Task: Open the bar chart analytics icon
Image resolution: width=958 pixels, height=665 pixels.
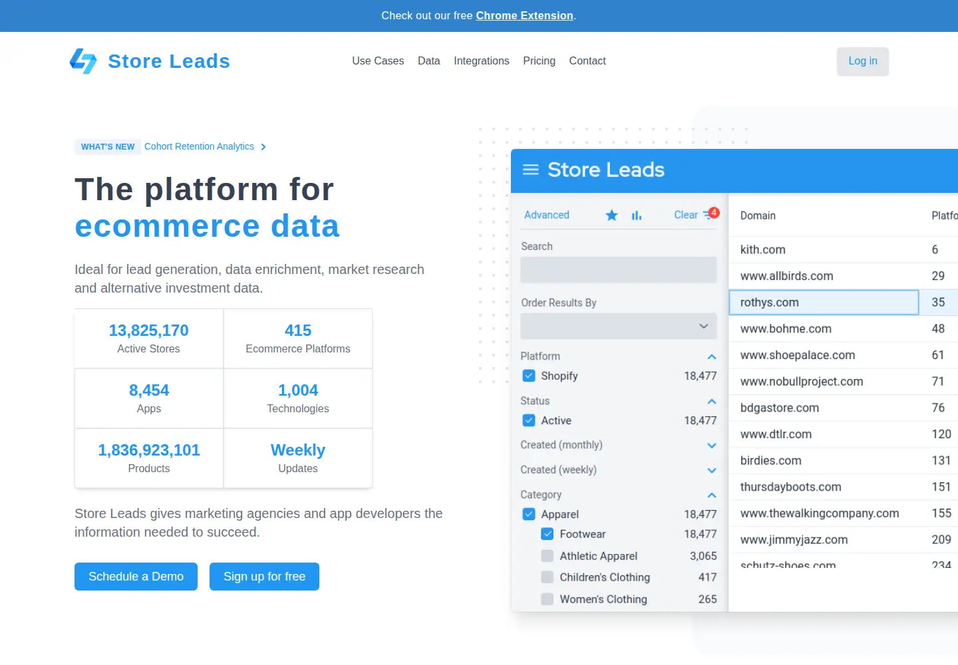Action: pos(637,215)
